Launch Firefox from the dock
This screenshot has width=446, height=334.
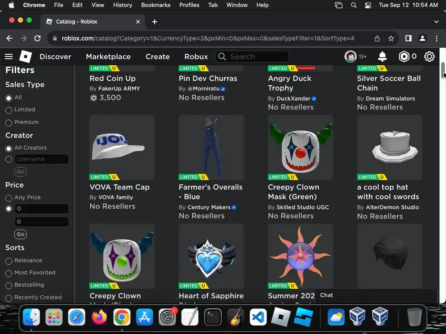point(99,317)
